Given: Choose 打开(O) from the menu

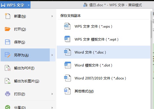Looking at the screenshot, I should click(28, 29).
